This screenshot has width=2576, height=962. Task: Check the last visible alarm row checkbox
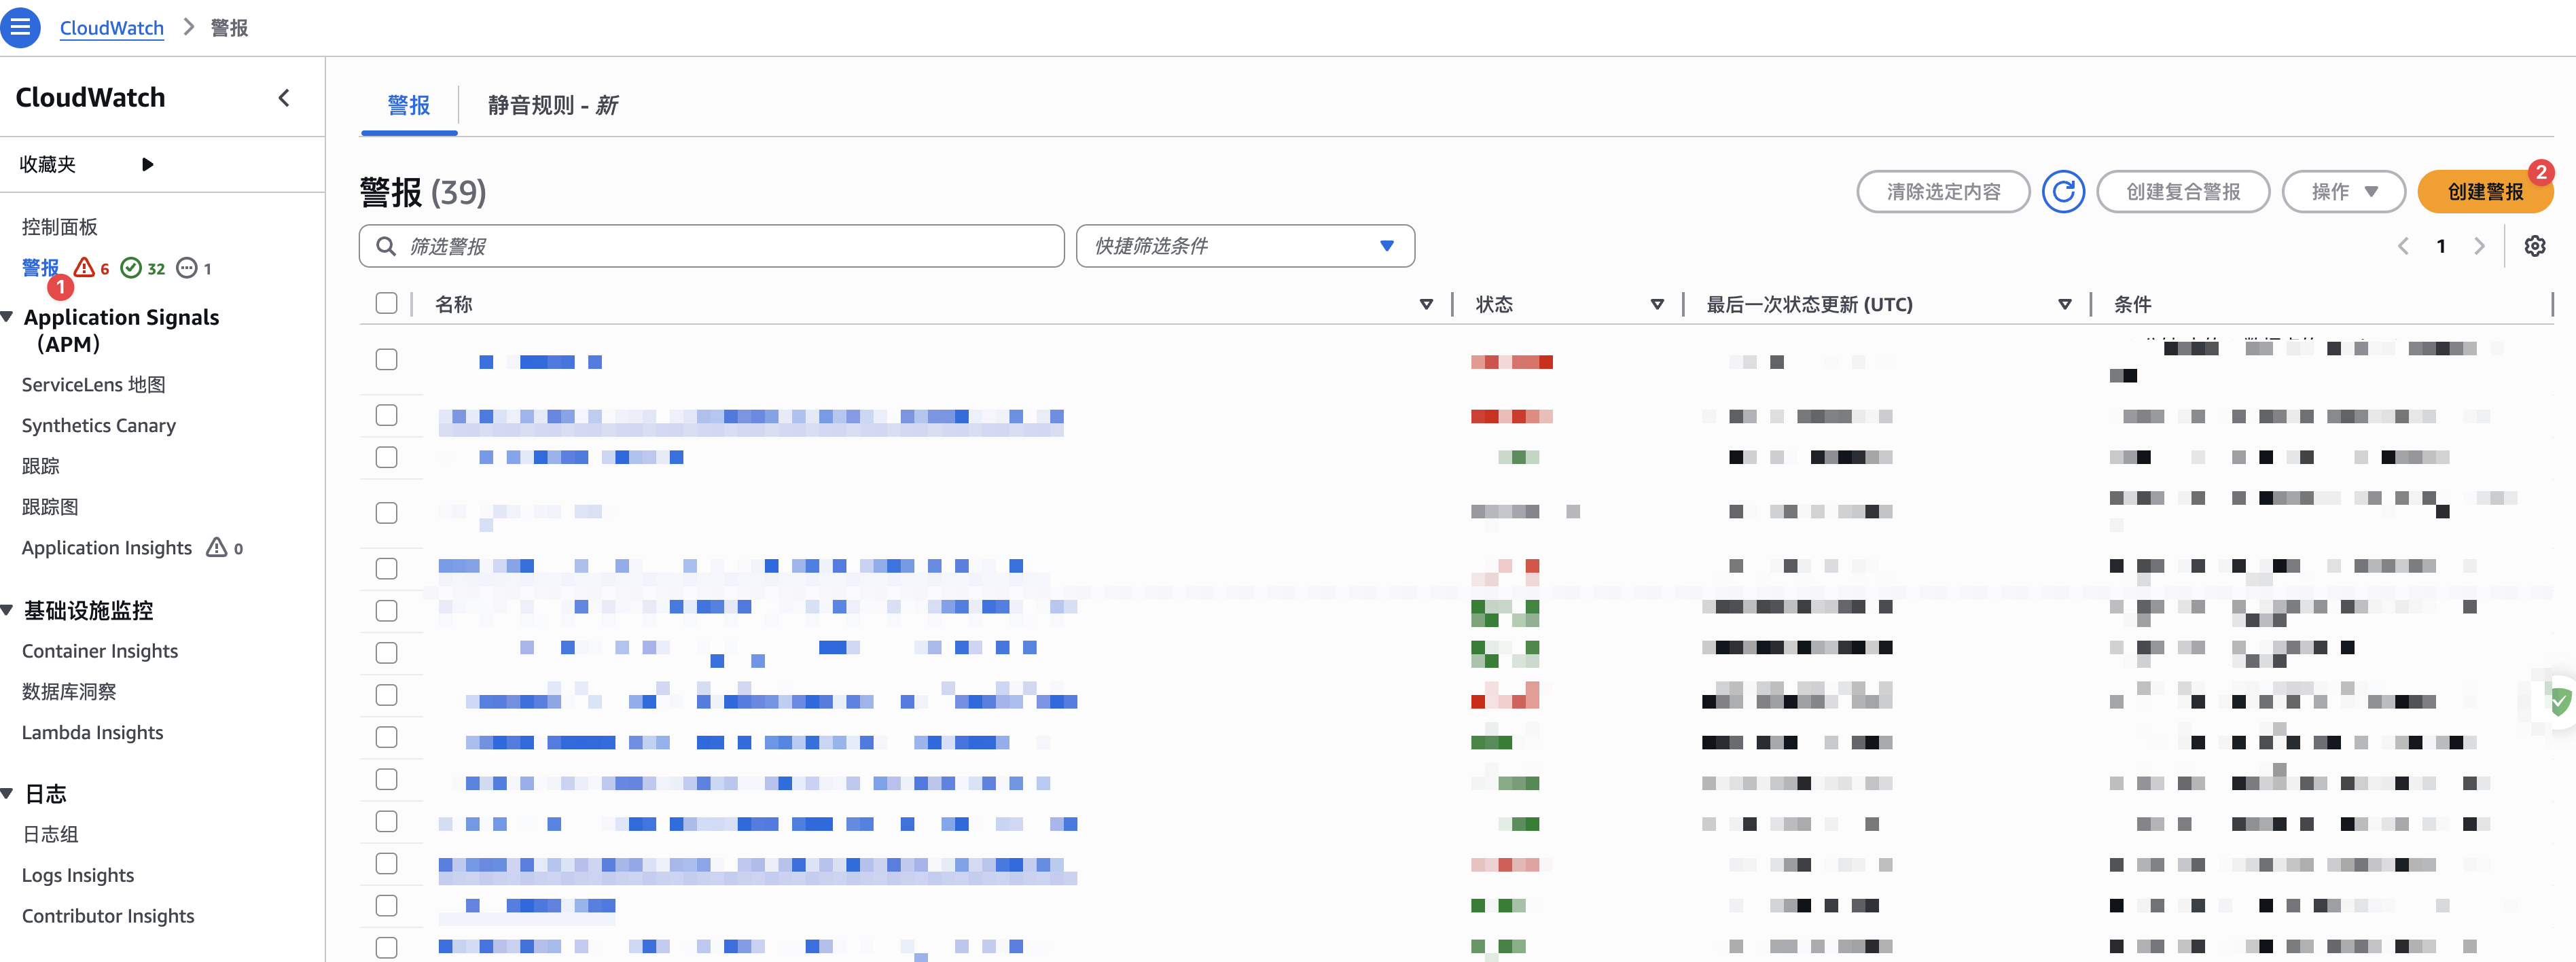coord(386,947)
